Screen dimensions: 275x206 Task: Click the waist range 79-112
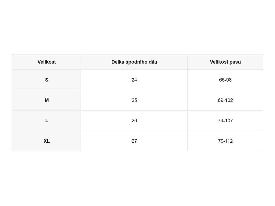pyautogui.click(x=225, y=141)
